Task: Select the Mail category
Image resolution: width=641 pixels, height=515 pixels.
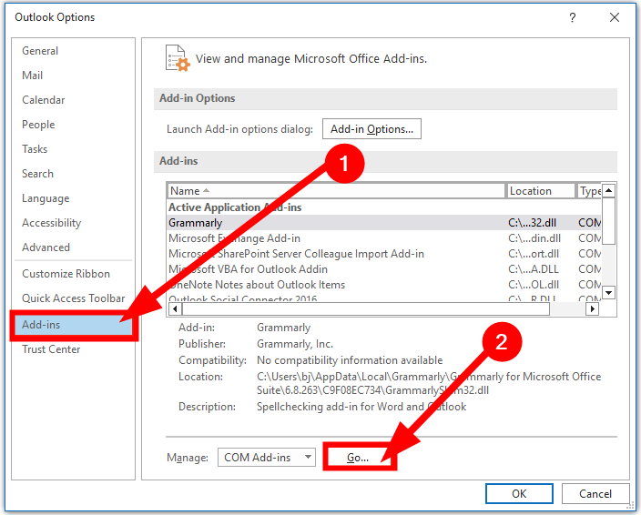Action: (32, 76)
